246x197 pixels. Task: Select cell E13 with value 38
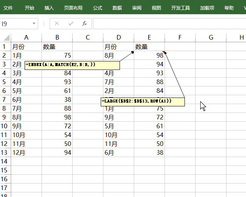(x=150, y=152)
